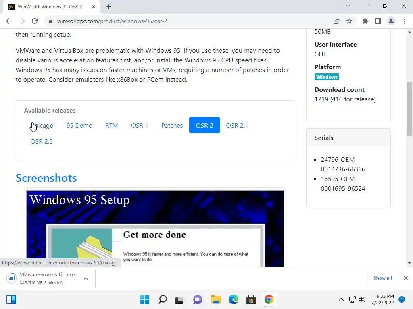Select the OSR 1 release

140,126
